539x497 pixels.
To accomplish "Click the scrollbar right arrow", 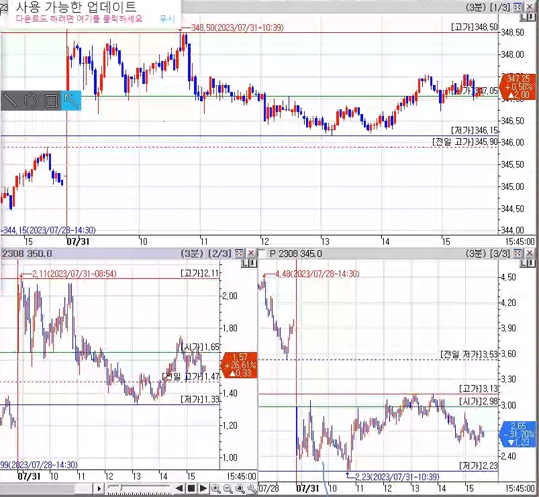I will (99, 488).
